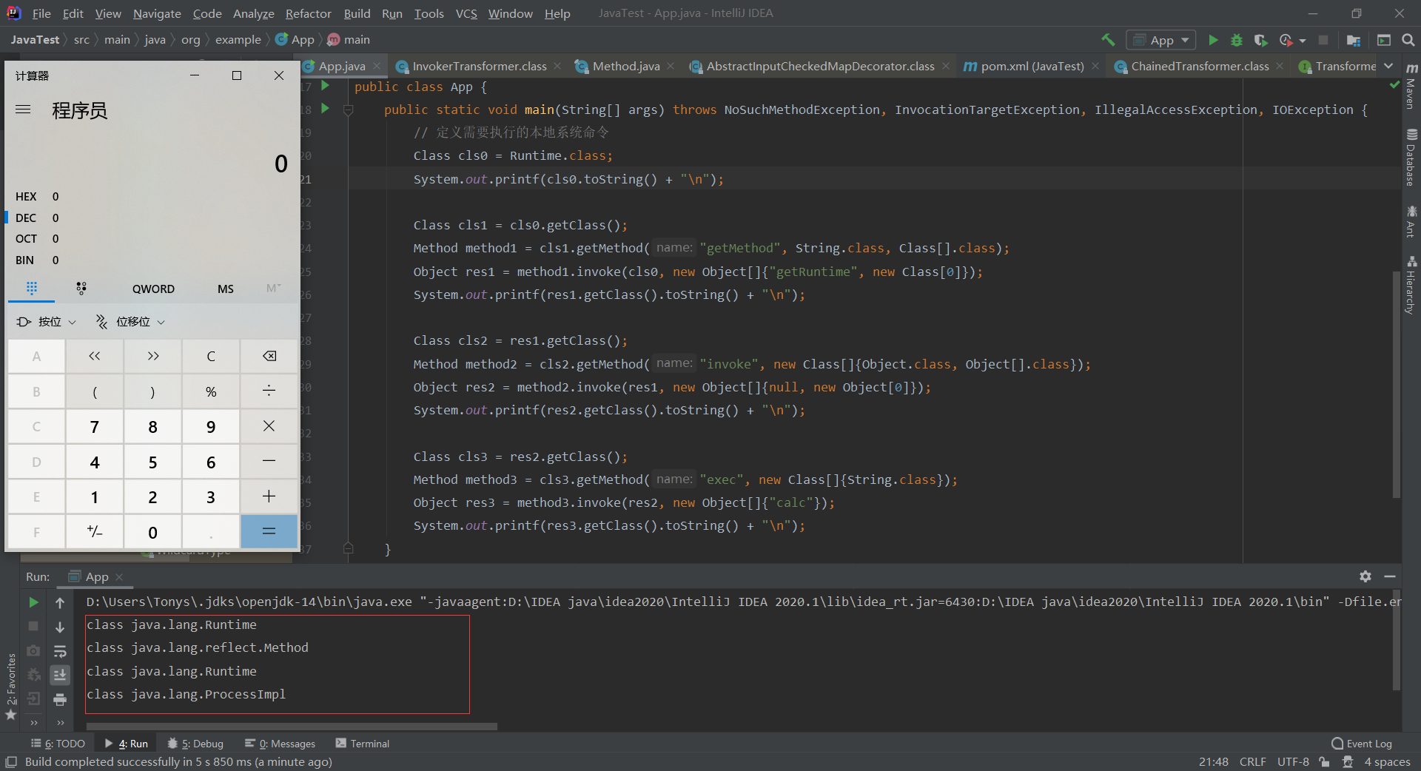
Task: Click the Build project hammer icon
Action: click(x=1108, y=40)
